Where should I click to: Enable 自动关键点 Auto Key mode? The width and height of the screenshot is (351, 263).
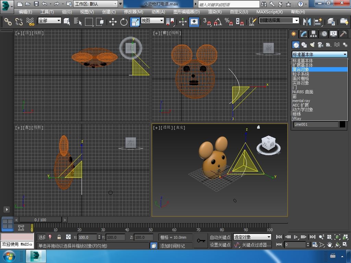220,237
